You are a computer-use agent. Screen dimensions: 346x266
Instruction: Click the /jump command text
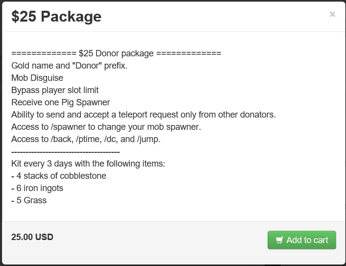(149, 139)
